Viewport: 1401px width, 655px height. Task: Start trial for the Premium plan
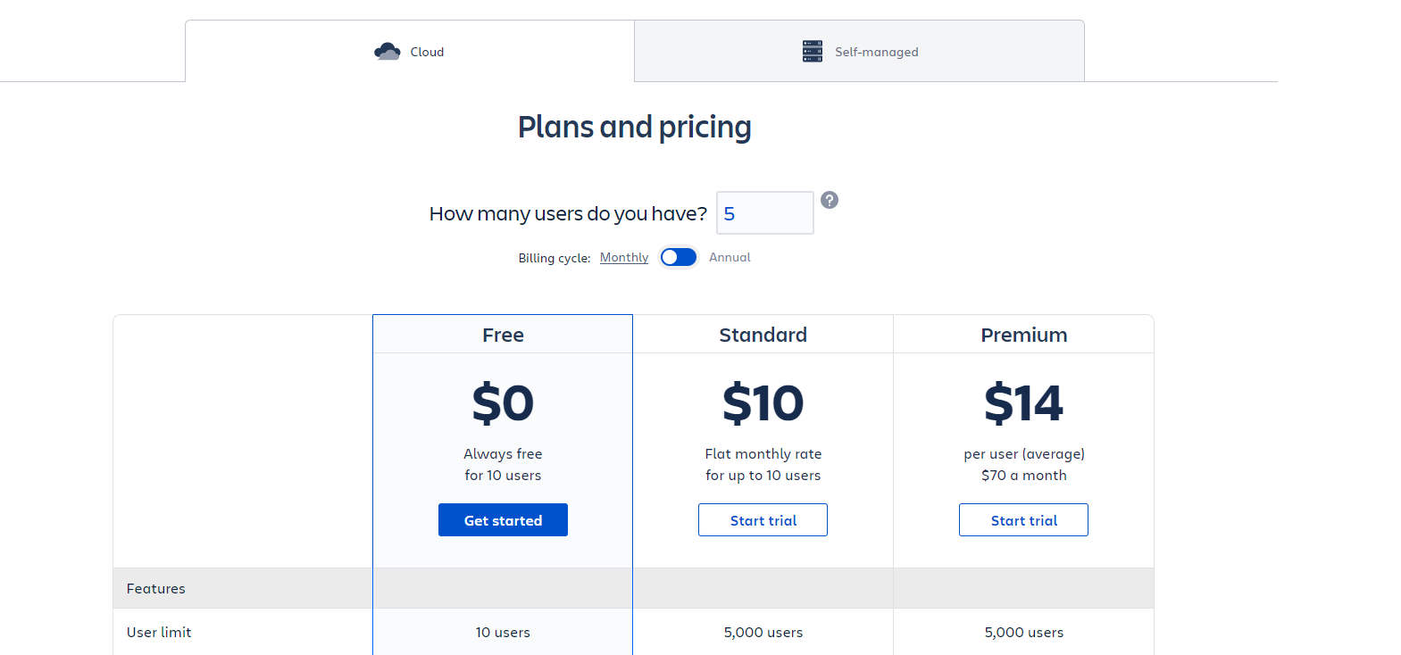point(1023,520)
